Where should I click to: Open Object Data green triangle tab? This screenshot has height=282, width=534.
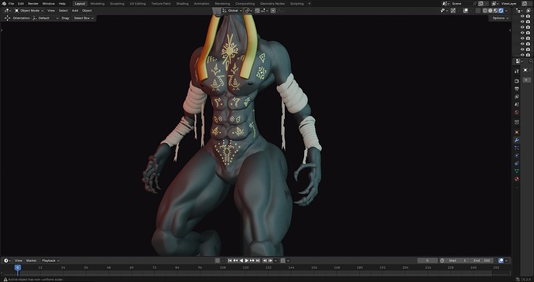point(517,171)
